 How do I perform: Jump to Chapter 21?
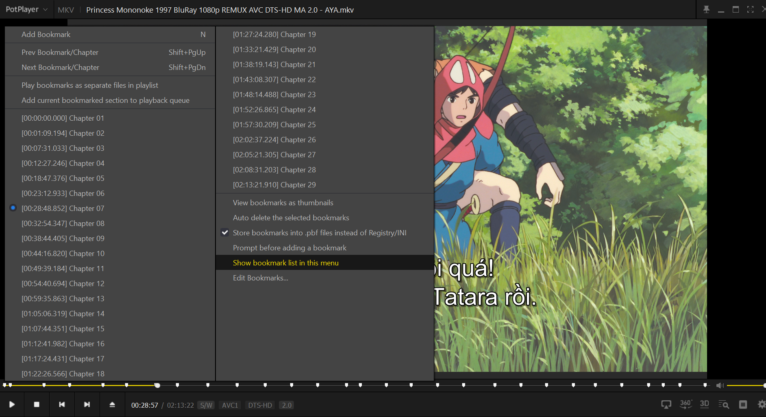[x=325, y=65]
